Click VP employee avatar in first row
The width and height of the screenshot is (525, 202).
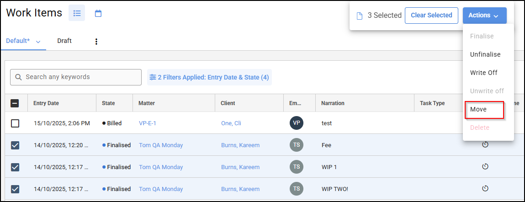tap(297, 123)
